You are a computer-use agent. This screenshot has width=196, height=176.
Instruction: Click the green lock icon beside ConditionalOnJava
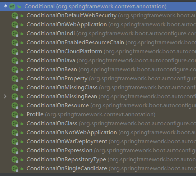22,60
